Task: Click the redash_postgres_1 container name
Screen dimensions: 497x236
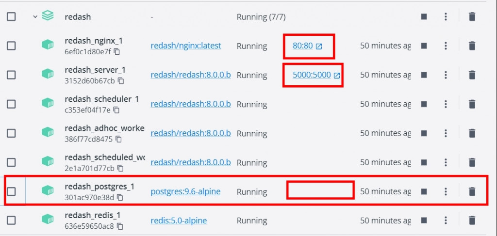Action: (99, 187)
